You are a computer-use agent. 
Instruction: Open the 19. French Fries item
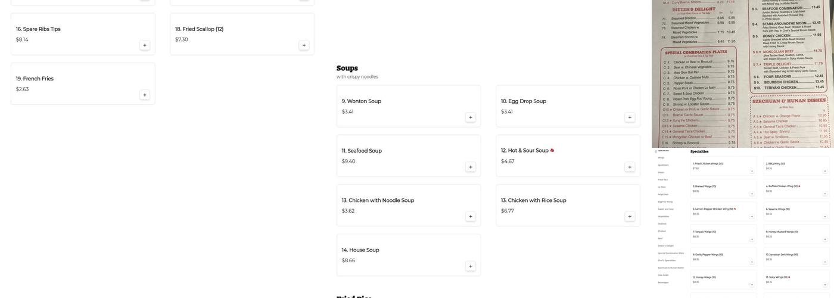pyautogui.click(x=83, y=83)
